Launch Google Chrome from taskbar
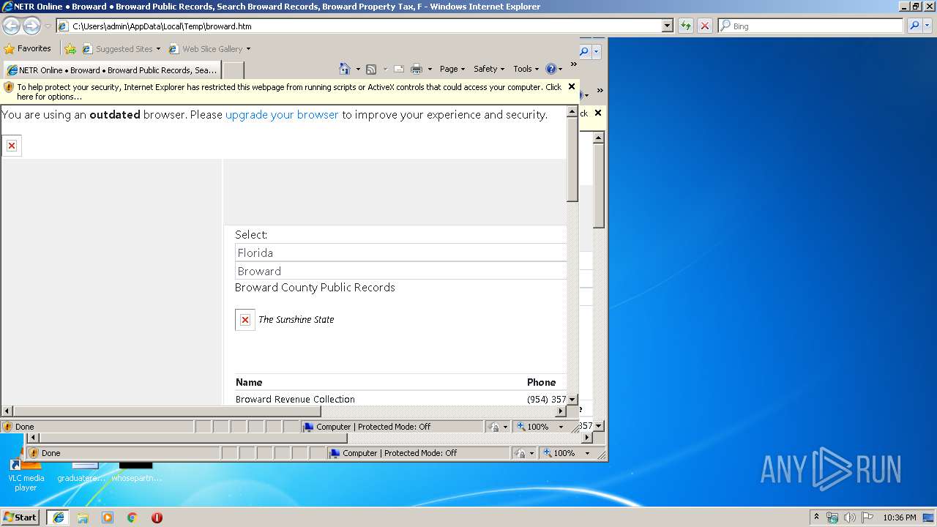The width and height of the screenshot is (937, 527). tap(132, 517)
